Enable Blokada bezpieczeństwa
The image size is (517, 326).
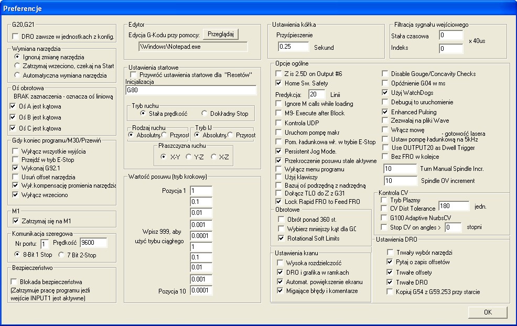click(14, 281)
